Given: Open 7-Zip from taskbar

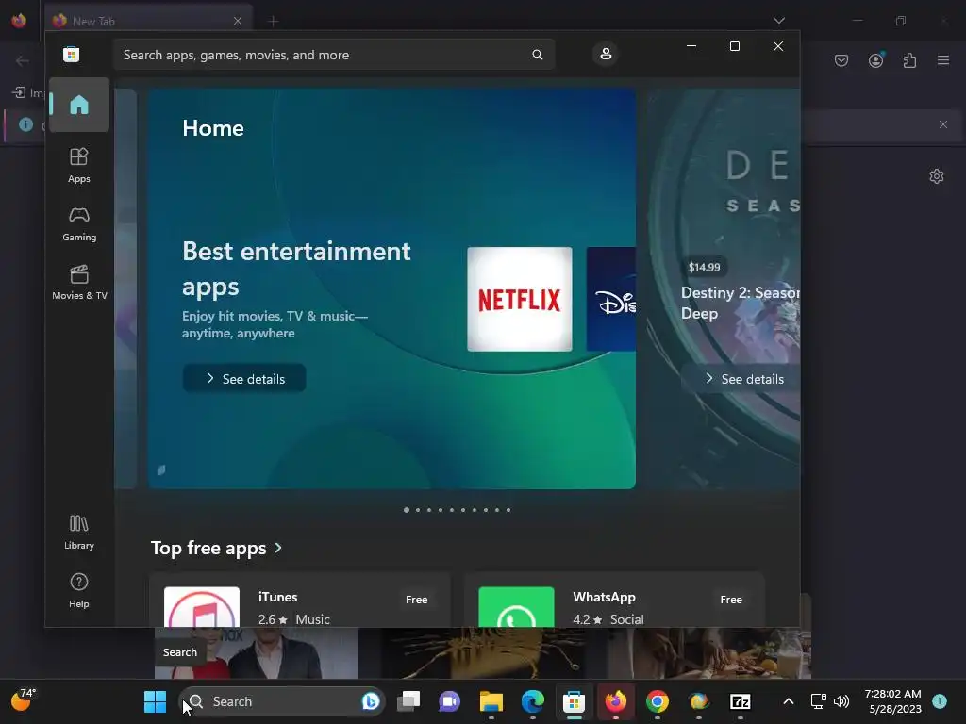Looking at the screenshot, I should pos(740,701).
